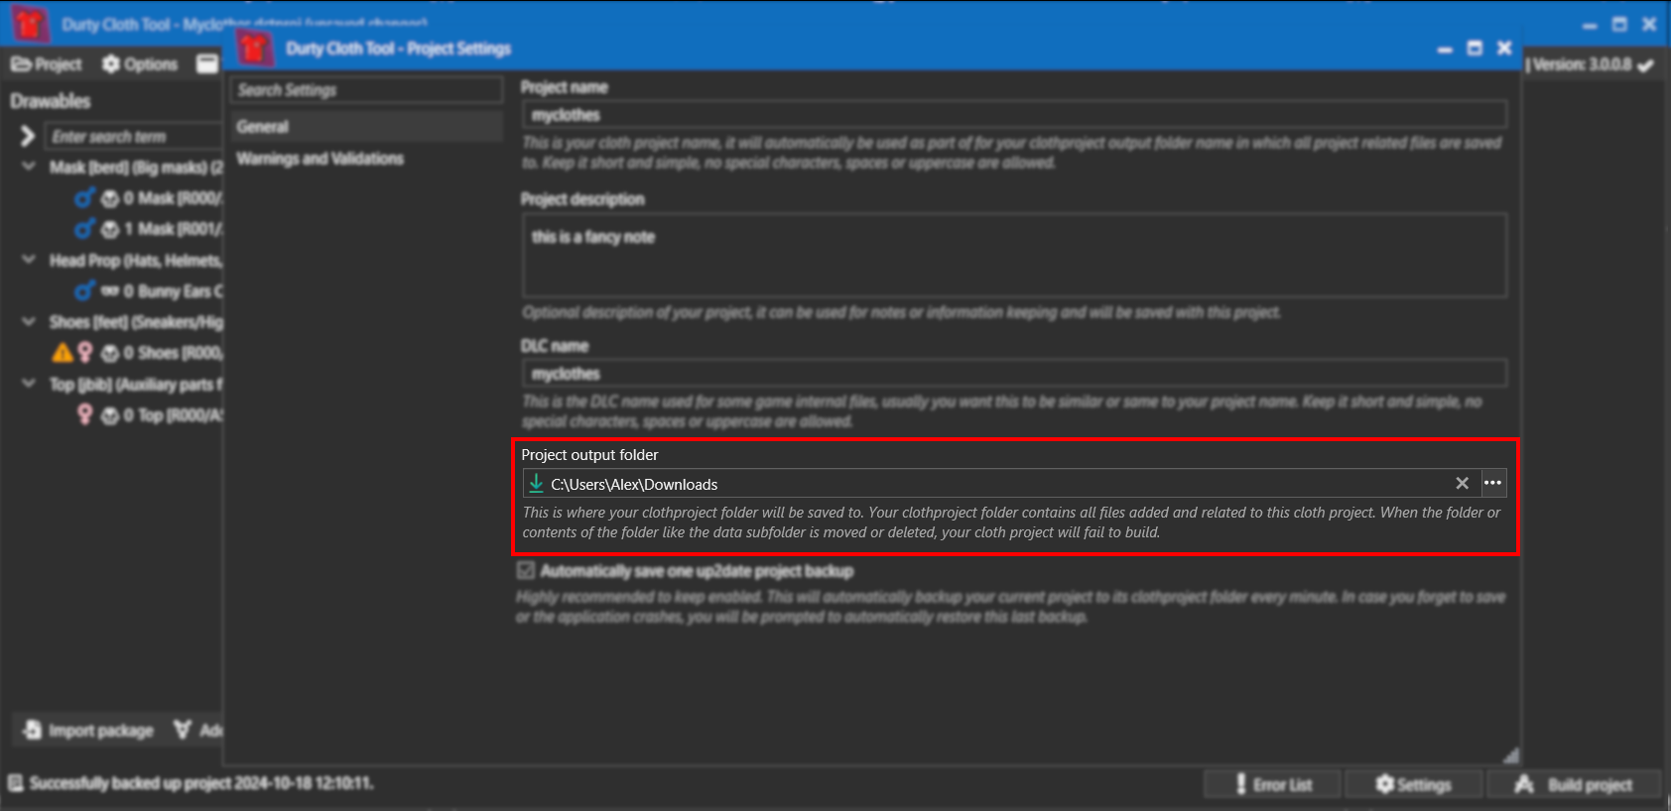Expand the Drawables search arrow

27,136
